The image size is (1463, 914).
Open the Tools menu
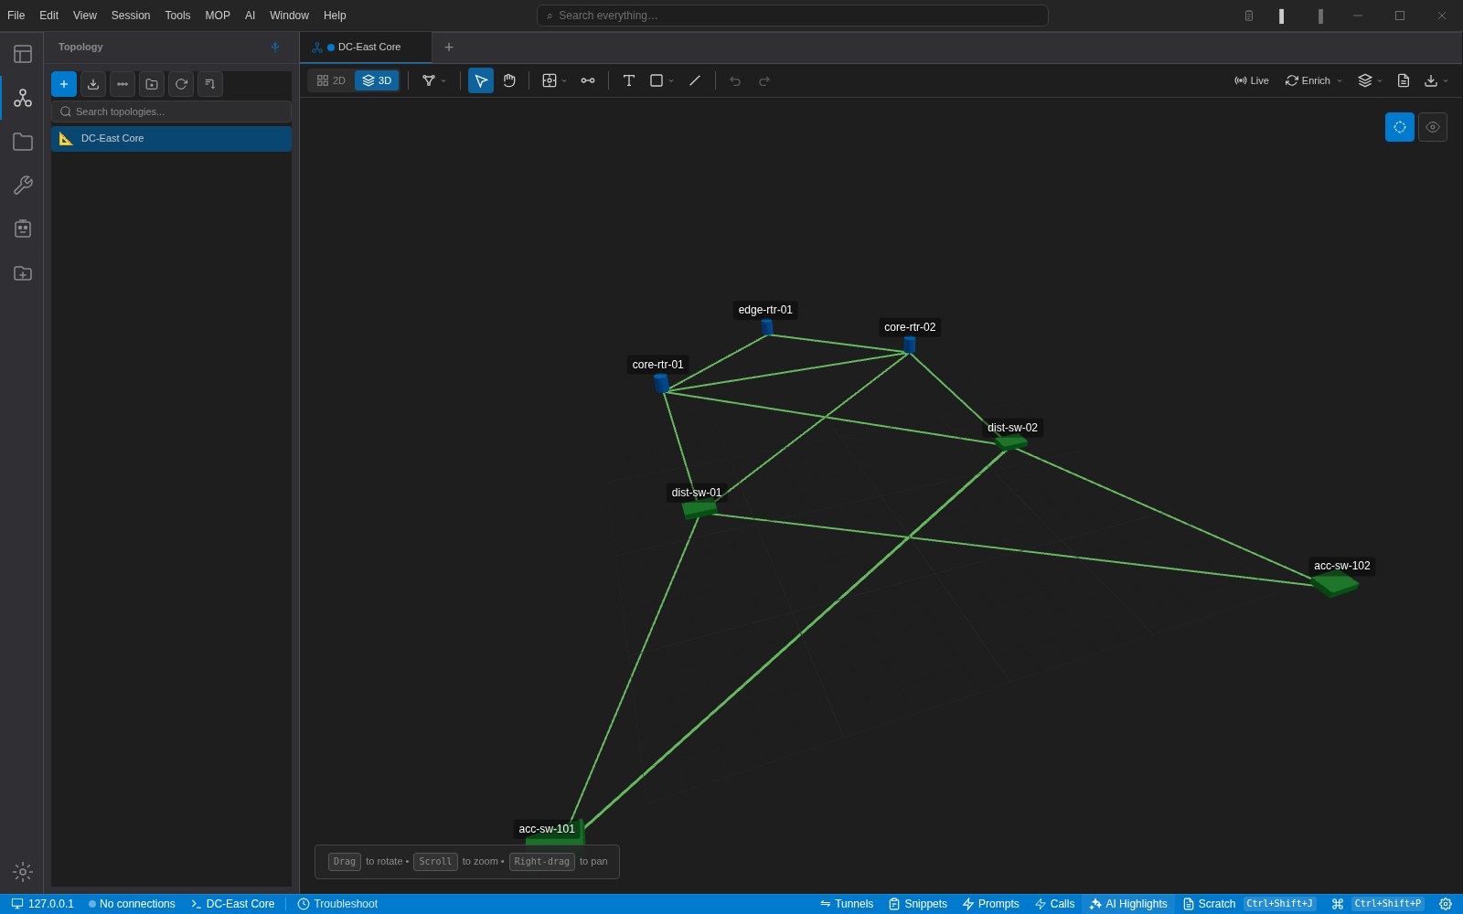(x=177, y=16)
